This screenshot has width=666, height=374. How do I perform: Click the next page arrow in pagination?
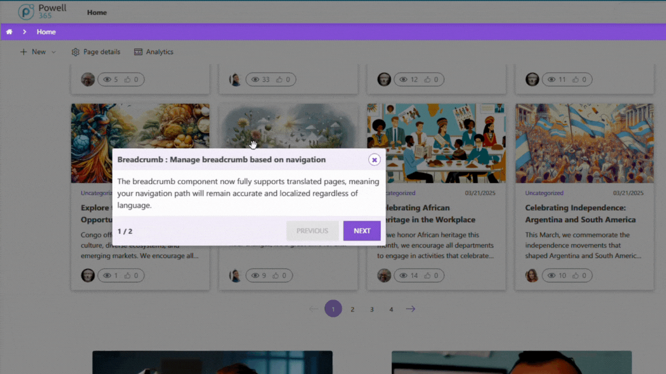tap(410, 309)
